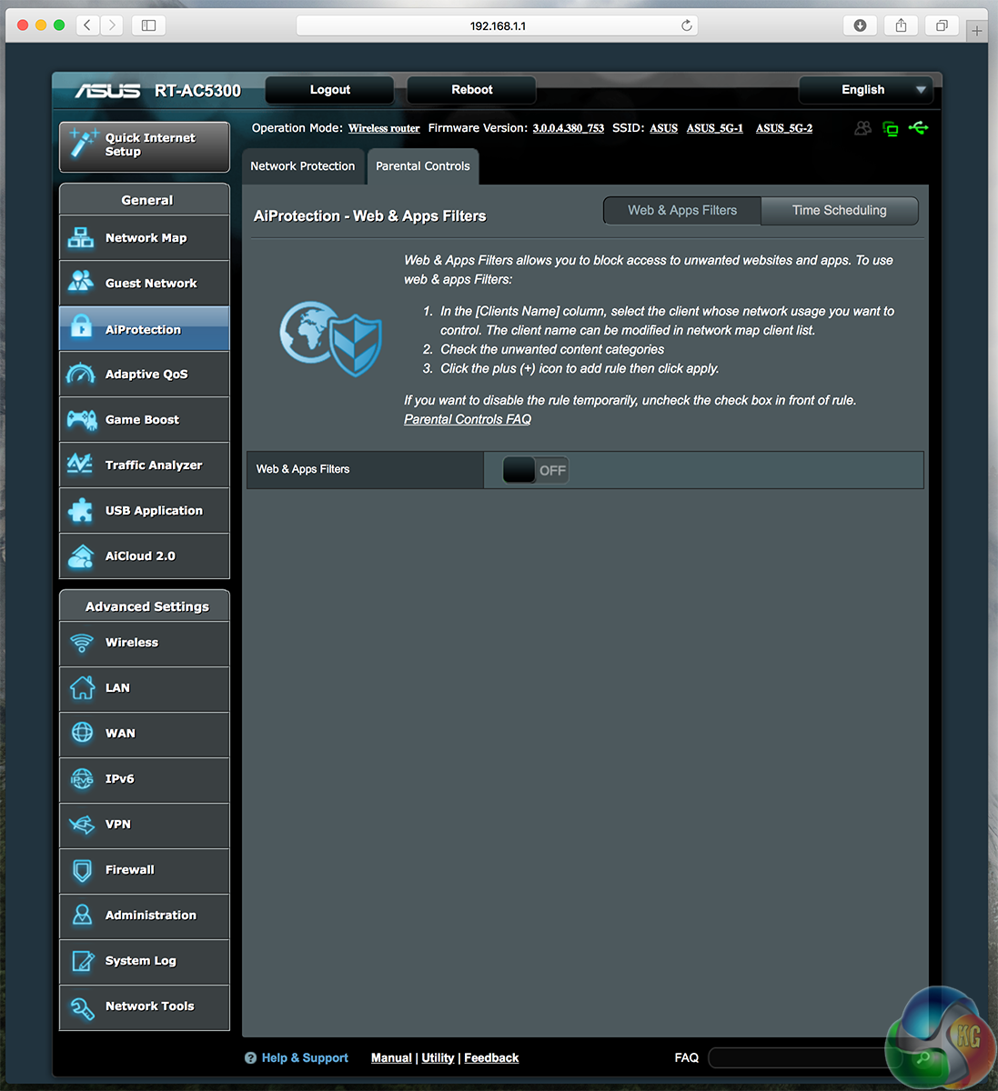Viewport: 998px width, 1091px height.
Task: Open the English language dropdown
Action: [865, 90]
